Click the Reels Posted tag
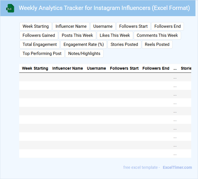This screenshot has height=179, width=198. (x=157, y=44)
